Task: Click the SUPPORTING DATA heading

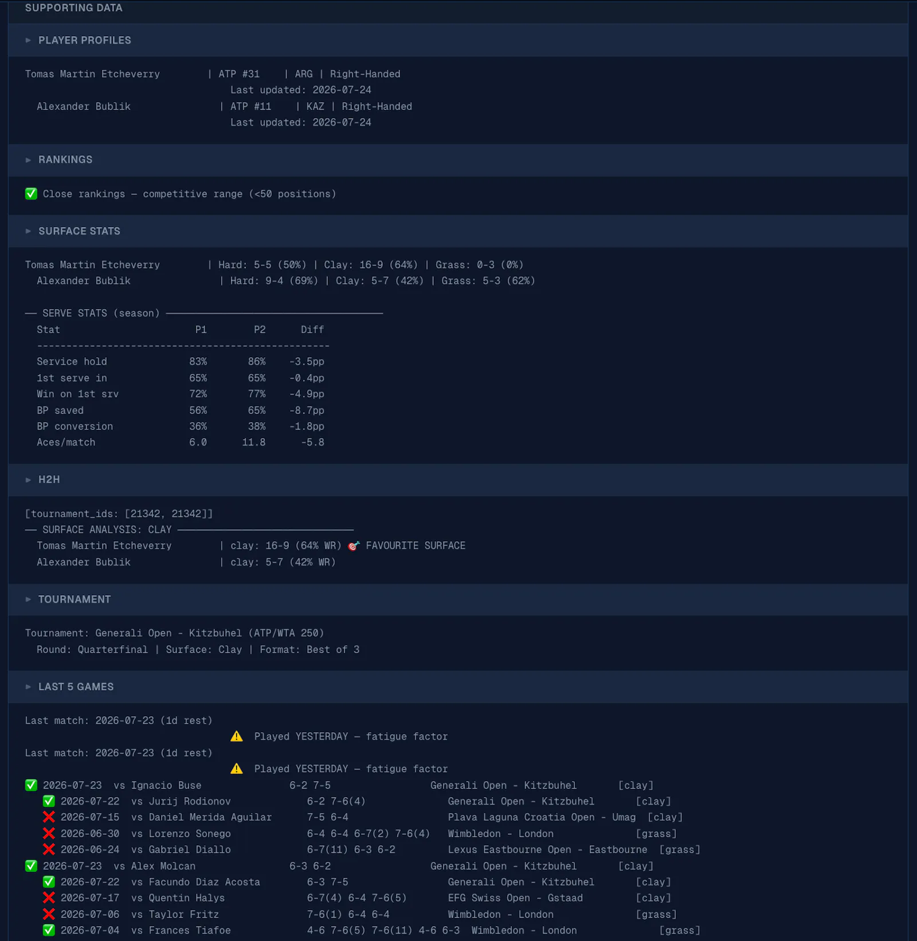Action: click(x=73, y=8)
